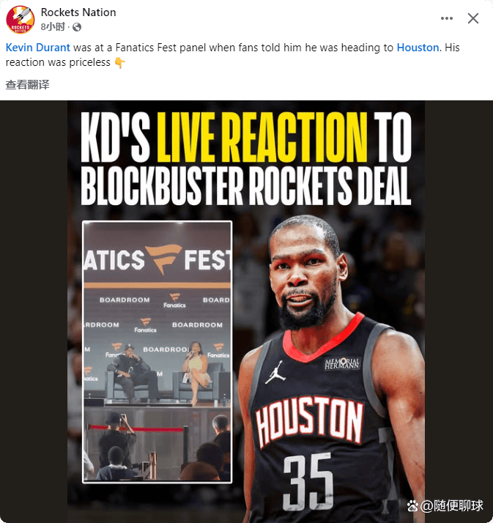Click the Jordan logo on the jersey

[275, 373]
